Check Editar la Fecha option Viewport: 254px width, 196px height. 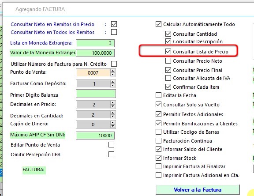click(158, 95)
